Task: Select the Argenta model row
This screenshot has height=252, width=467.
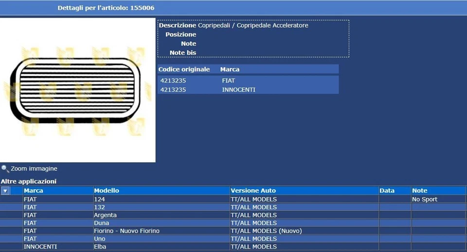Action: 233,215
